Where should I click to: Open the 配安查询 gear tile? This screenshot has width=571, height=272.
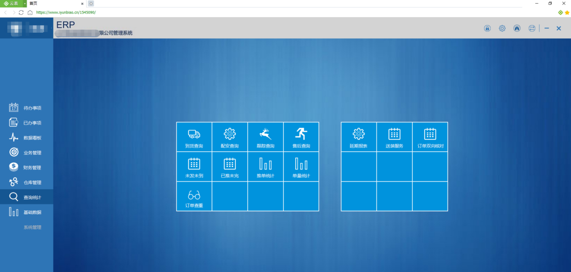(x=230, y=137)
